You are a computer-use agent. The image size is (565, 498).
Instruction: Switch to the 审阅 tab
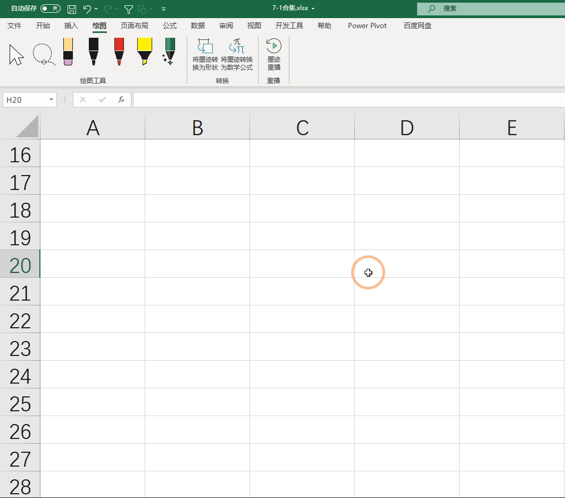pyautogui.click(x=226, y=26)
